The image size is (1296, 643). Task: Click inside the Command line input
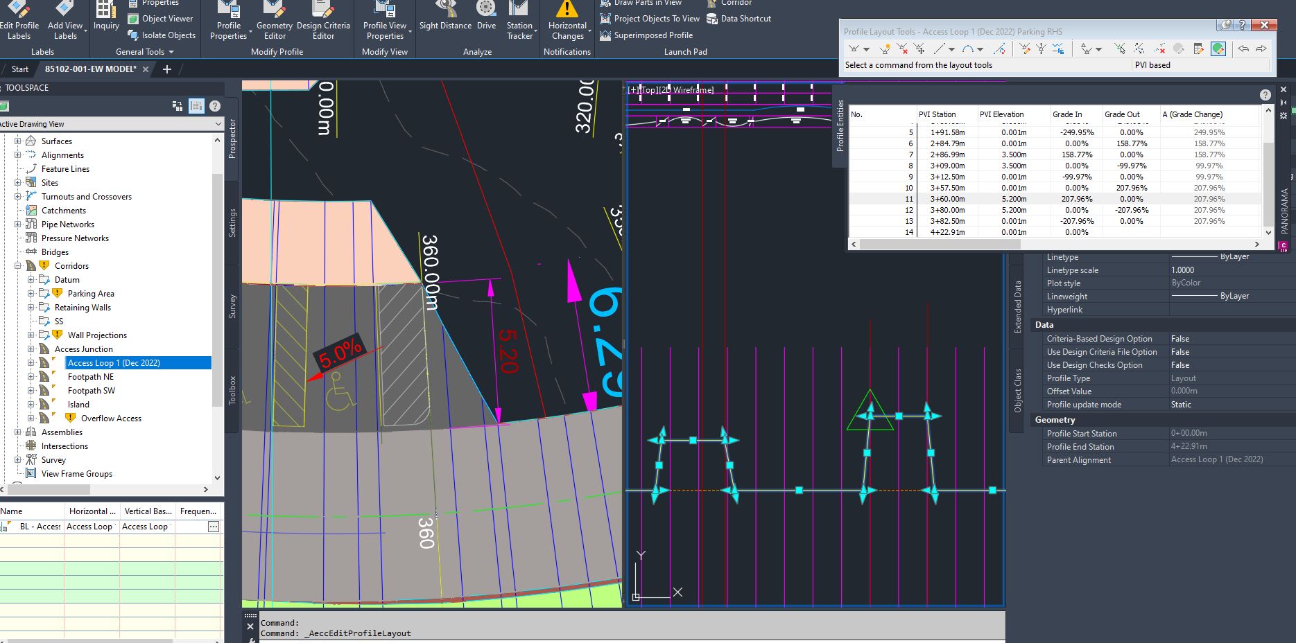(485, 633)
